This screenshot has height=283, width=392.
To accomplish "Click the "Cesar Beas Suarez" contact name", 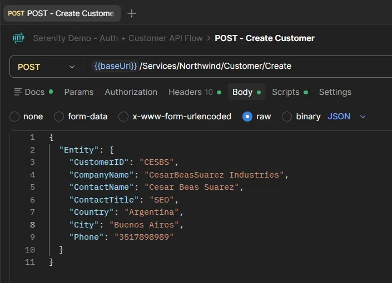I will [x=191, y=187].
